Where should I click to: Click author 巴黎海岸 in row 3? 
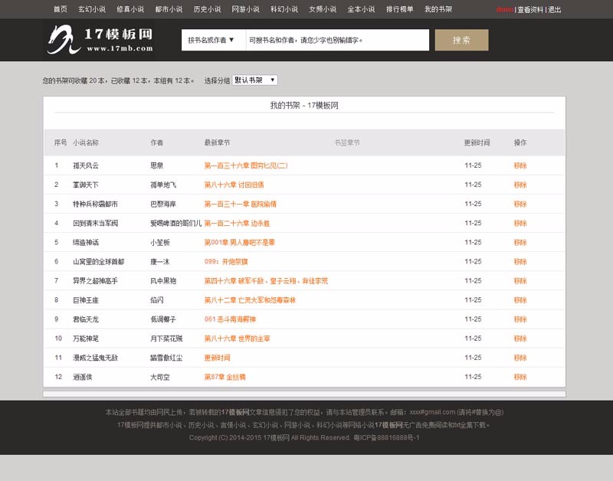click(x=163, y=204)
